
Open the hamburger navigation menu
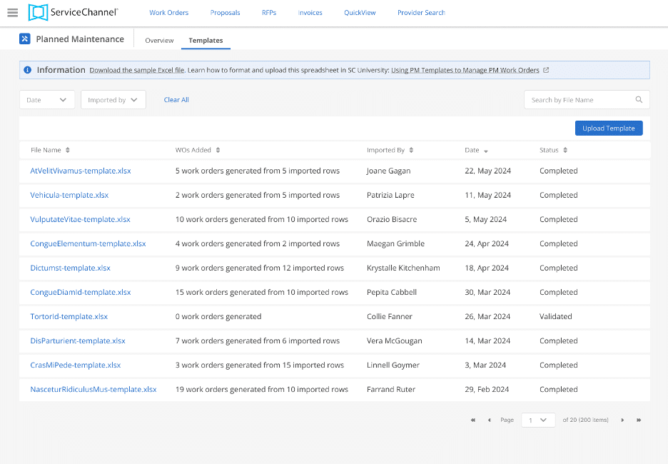(12, 13)
